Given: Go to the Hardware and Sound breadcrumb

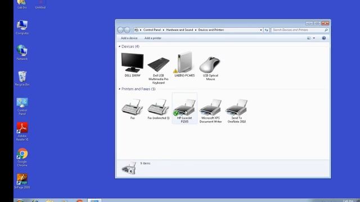Looking at the screenshot, I should pos(179,30).
